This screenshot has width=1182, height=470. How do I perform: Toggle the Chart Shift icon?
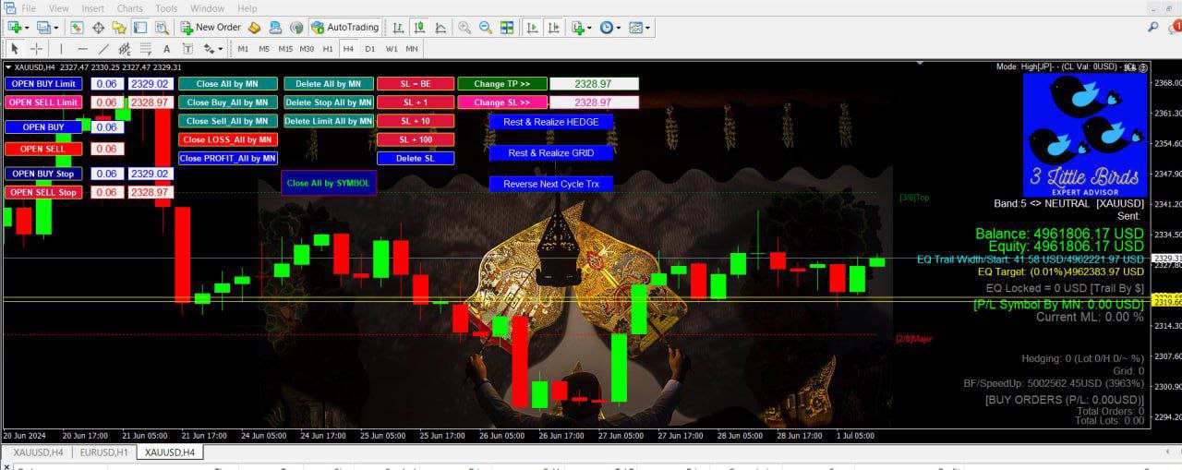click(554, 28)
